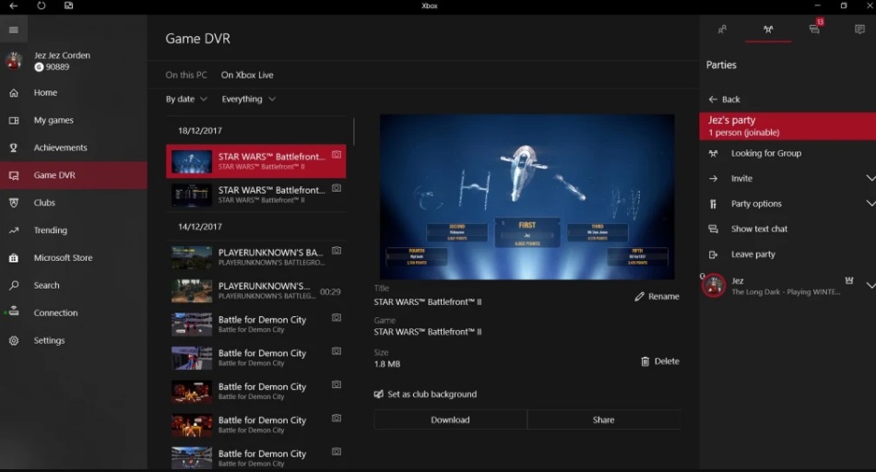Screen dimensions: 876x472
Task: Click the Invite arrow icon
Action: (x=714, y=179)
